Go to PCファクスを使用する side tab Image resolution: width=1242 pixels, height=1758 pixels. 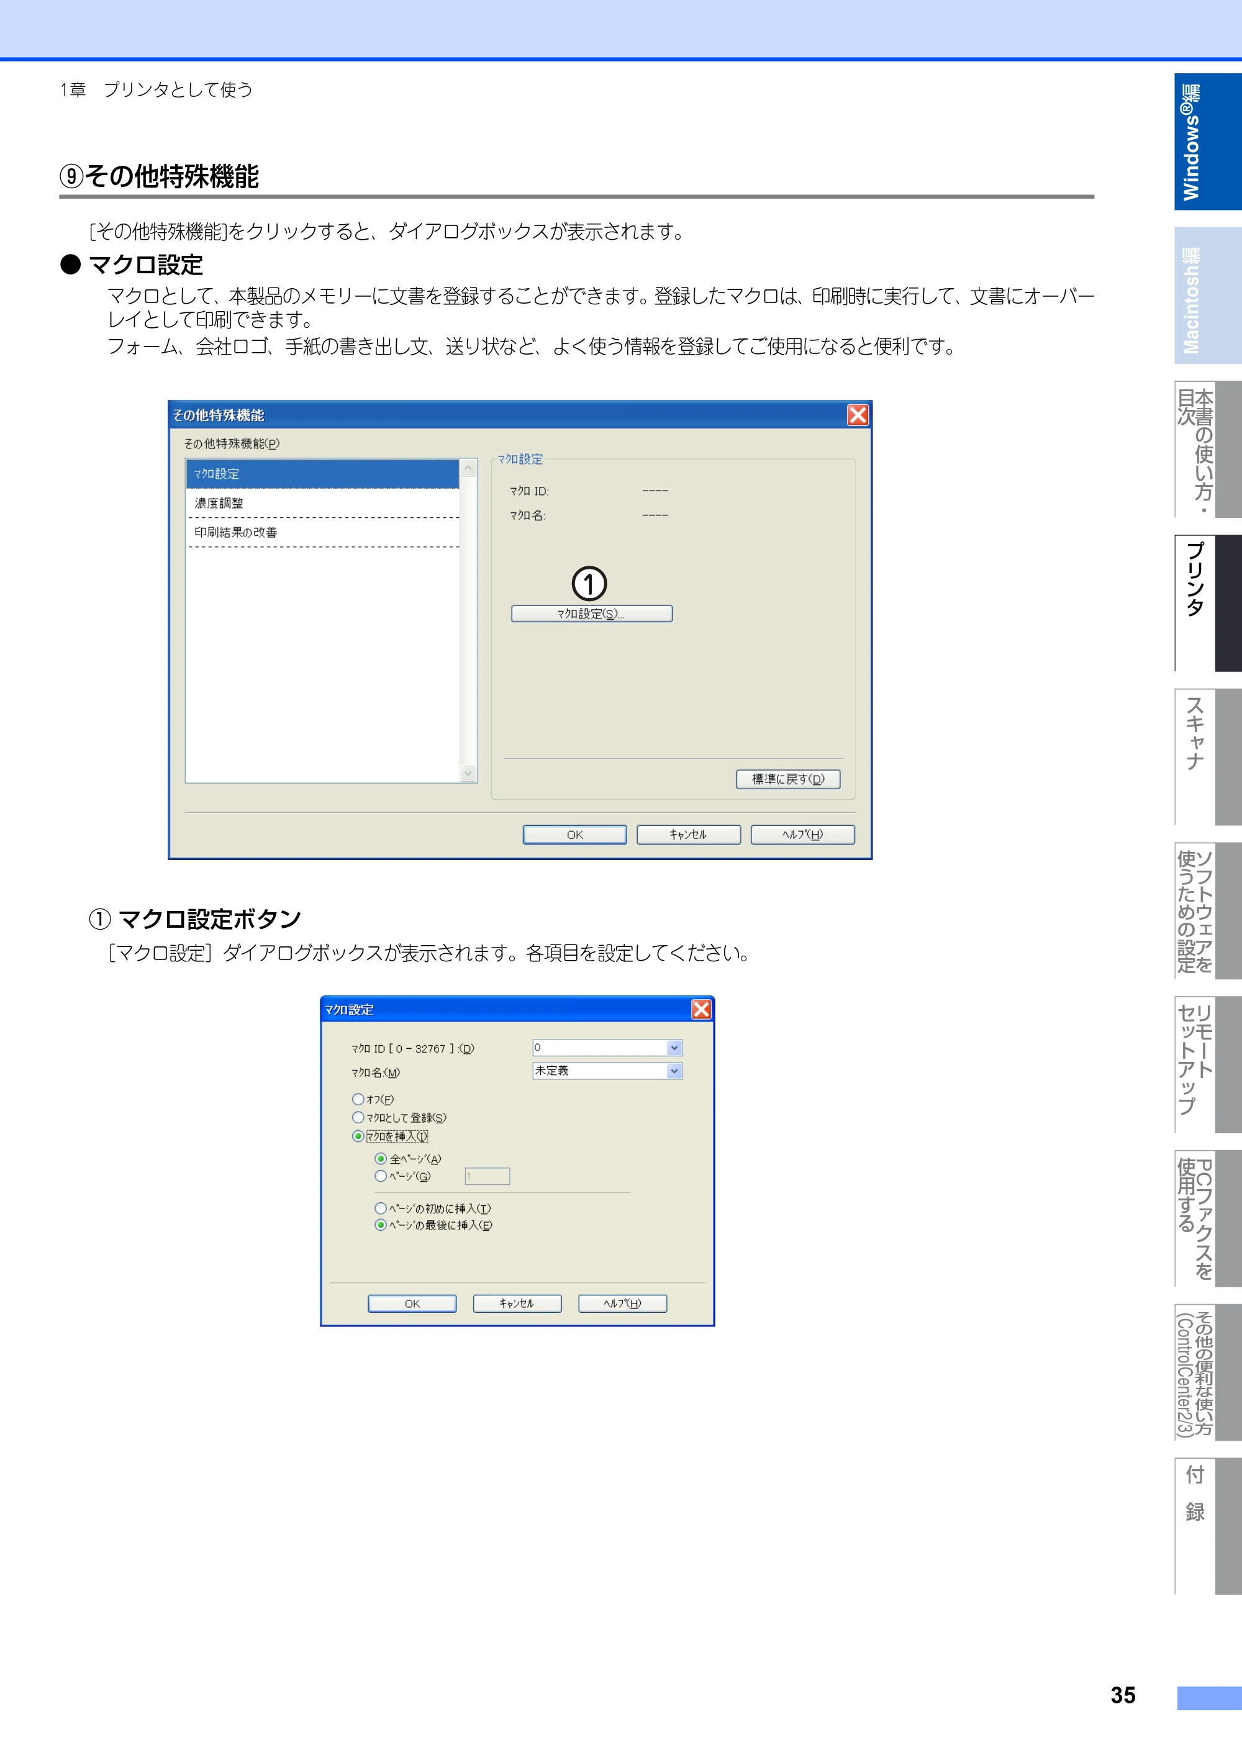(x=1208, y=1219)
